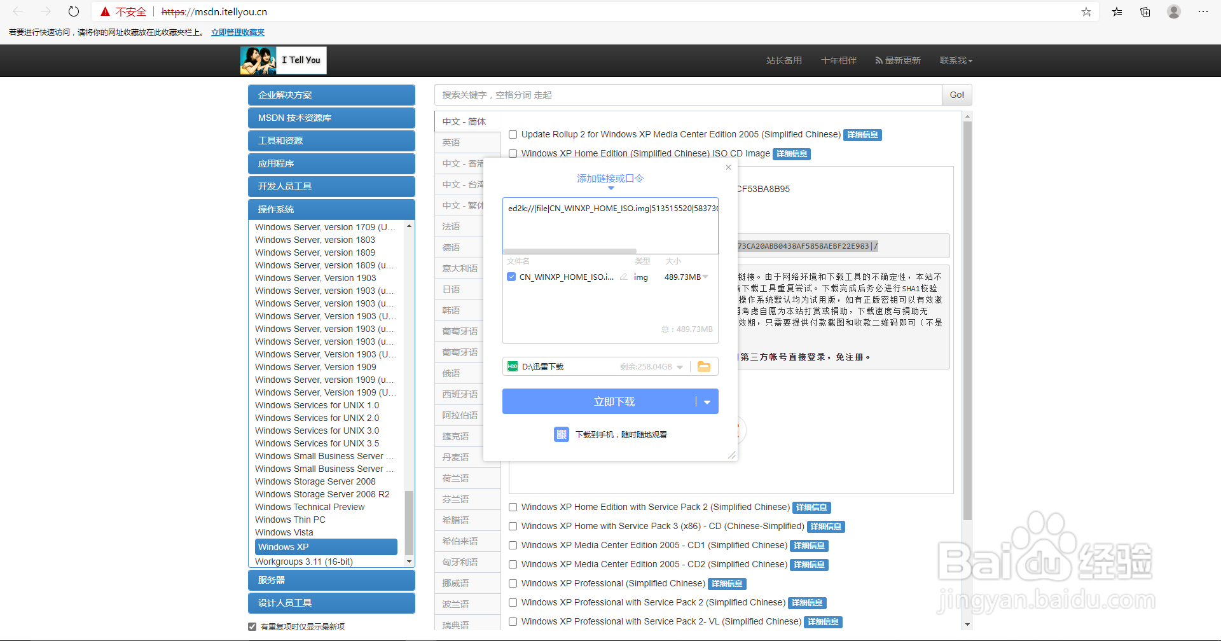Check Windows XP Media Center 2005 CD1 checkbox
The width and height of the screenshot is (1221, 641).
click(513, 546)
